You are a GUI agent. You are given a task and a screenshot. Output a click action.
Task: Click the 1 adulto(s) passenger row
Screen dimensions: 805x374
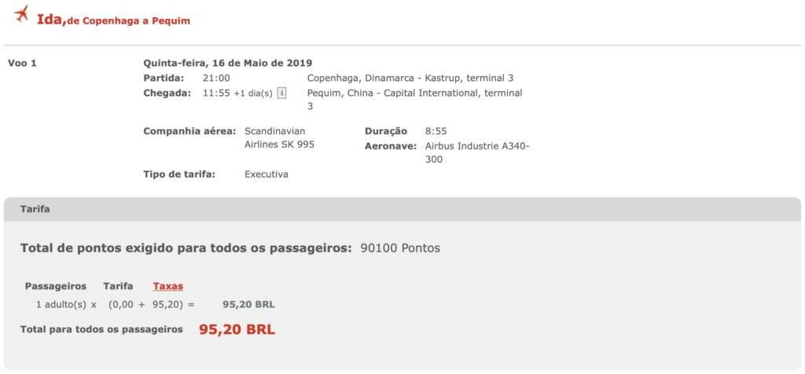coord(156,304)
